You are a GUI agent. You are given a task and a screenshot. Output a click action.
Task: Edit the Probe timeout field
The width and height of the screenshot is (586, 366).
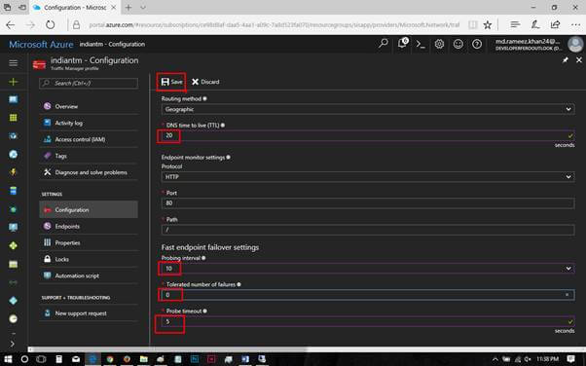[x=368, y=321]
